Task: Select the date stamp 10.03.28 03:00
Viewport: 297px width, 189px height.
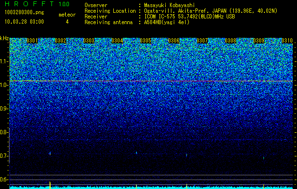Action: click(x=24, y=21)
